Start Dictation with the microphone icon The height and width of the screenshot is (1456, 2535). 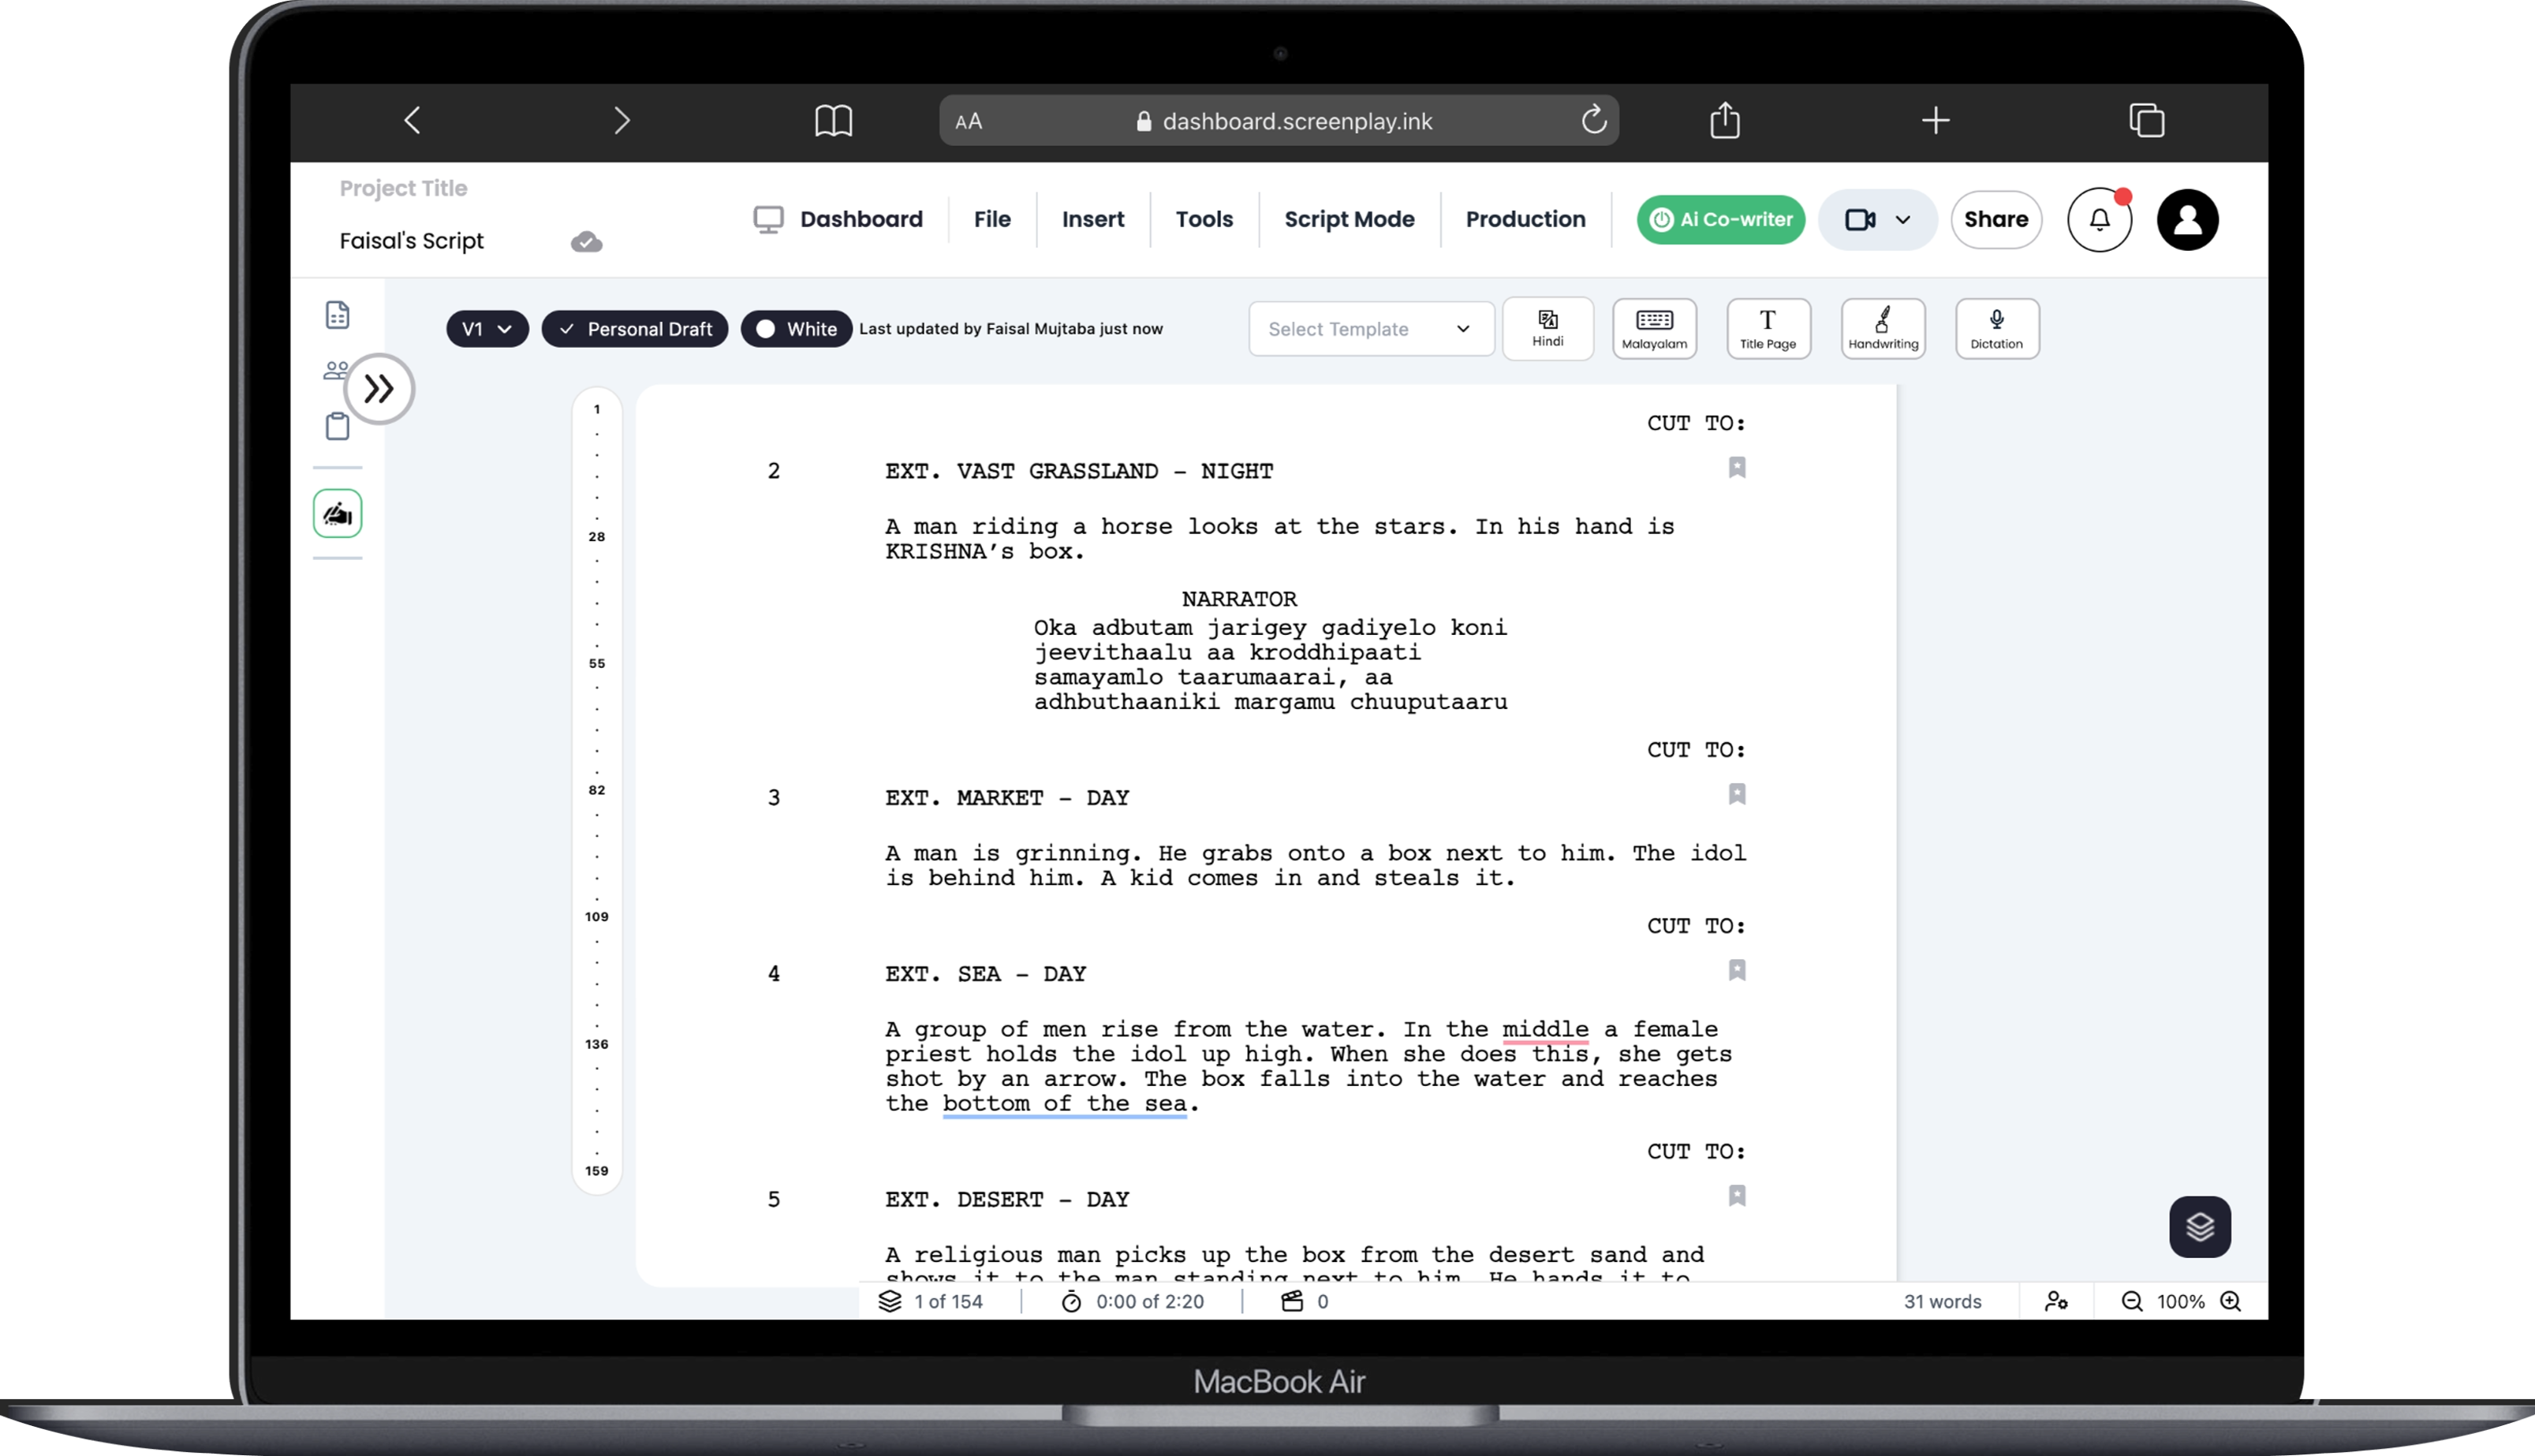click(1996, 328)
